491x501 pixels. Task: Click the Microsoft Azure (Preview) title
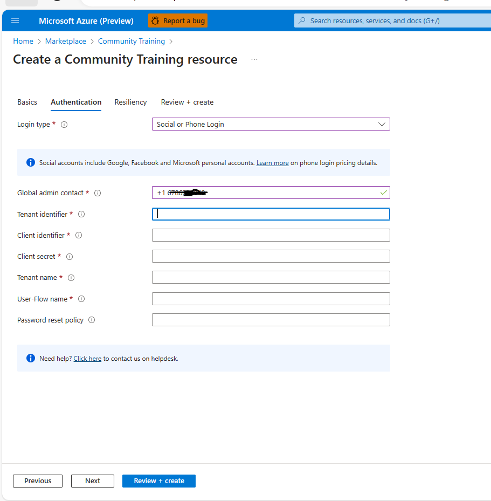(86, 21)
